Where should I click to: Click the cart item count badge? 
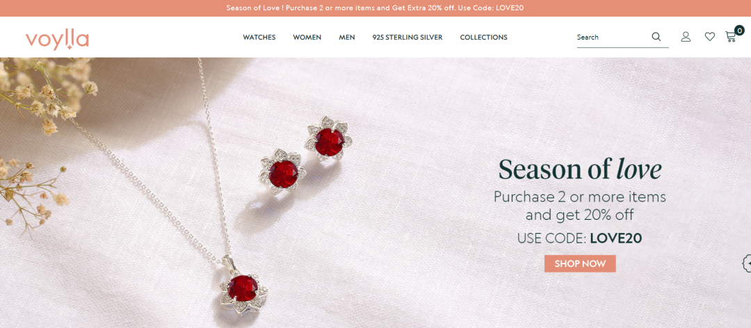739,31
